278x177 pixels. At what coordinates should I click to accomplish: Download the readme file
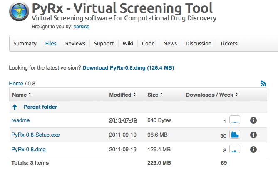click(x=20, y=120)
